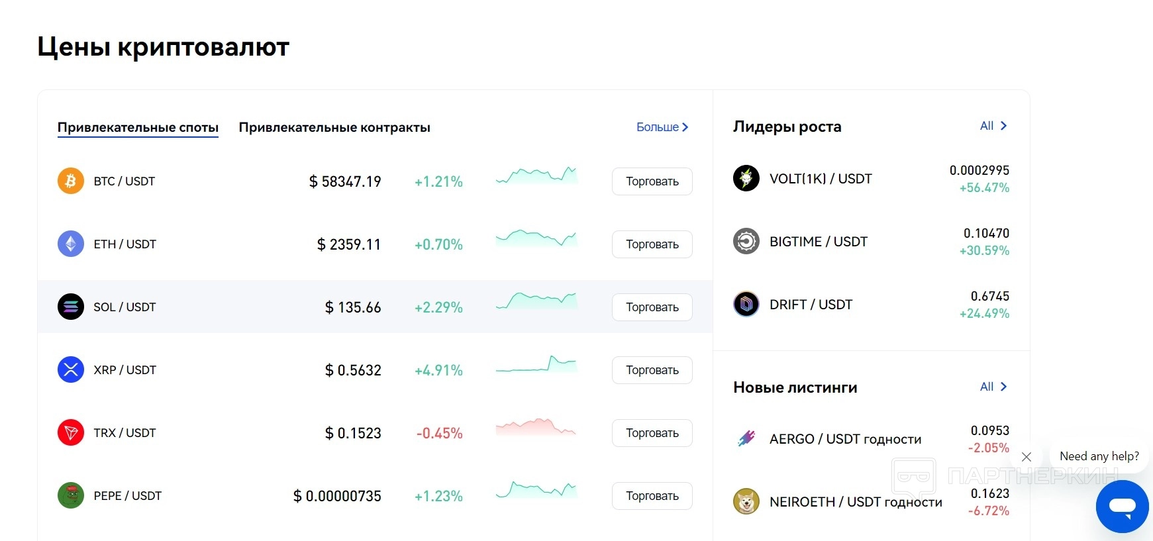Open the blue live chat bubble

1123,507
